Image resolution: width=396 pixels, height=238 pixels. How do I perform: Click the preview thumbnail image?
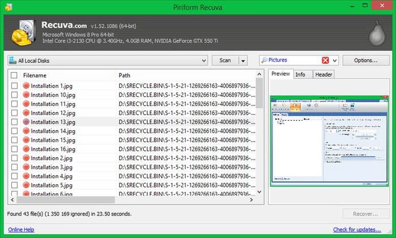pos(329,141)
